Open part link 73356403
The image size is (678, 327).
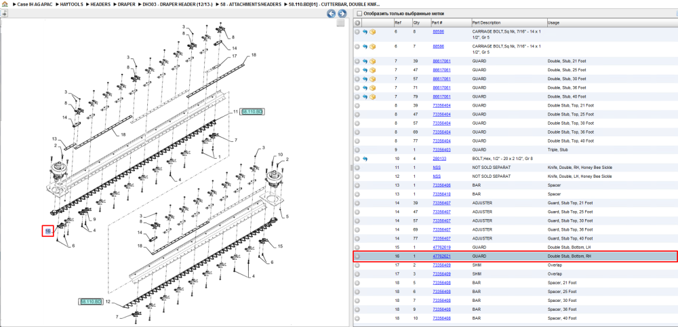click(x=441, y=150)
